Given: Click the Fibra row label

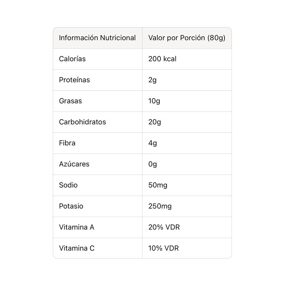Looking at the screenshot, I should click(67, 143).
